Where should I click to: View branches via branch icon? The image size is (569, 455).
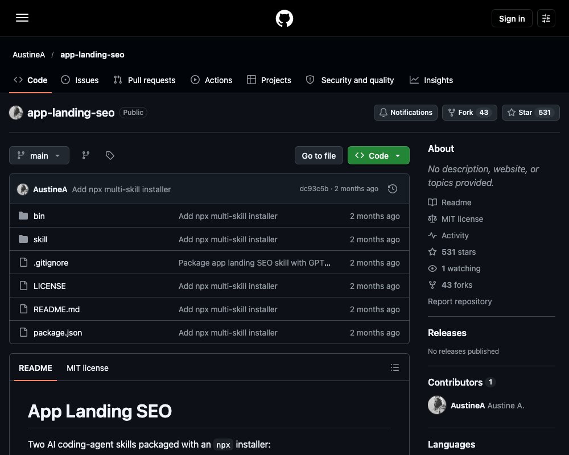(x=86, y=155)
